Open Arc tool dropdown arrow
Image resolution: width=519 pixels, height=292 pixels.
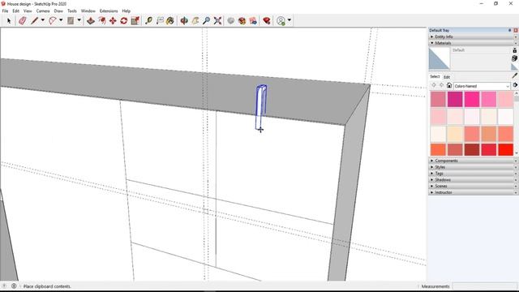coord(61,20)
